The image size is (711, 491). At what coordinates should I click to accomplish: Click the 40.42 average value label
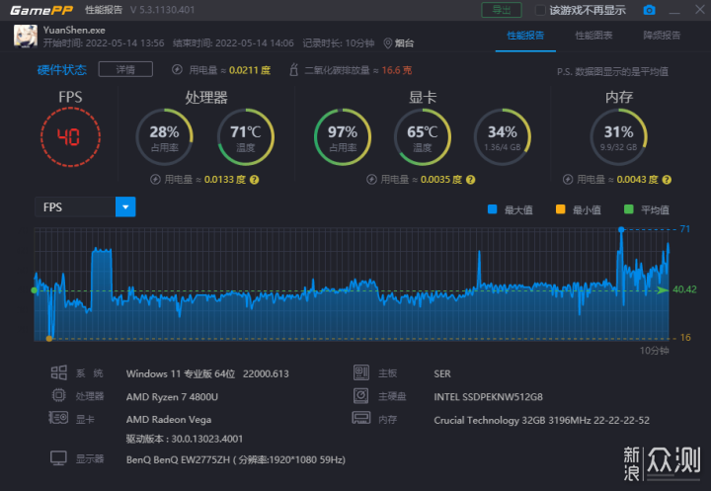pos(684,289)
